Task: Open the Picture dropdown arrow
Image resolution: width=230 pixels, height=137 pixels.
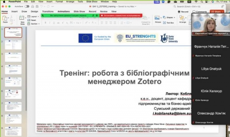Action: [x=161, y=18]
